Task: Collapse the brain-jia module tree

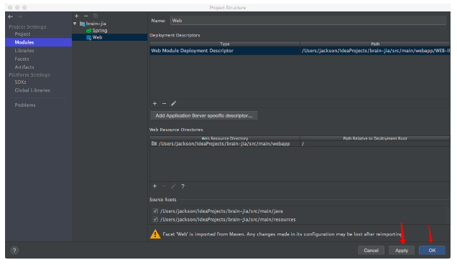Action: tap(75, 24)
